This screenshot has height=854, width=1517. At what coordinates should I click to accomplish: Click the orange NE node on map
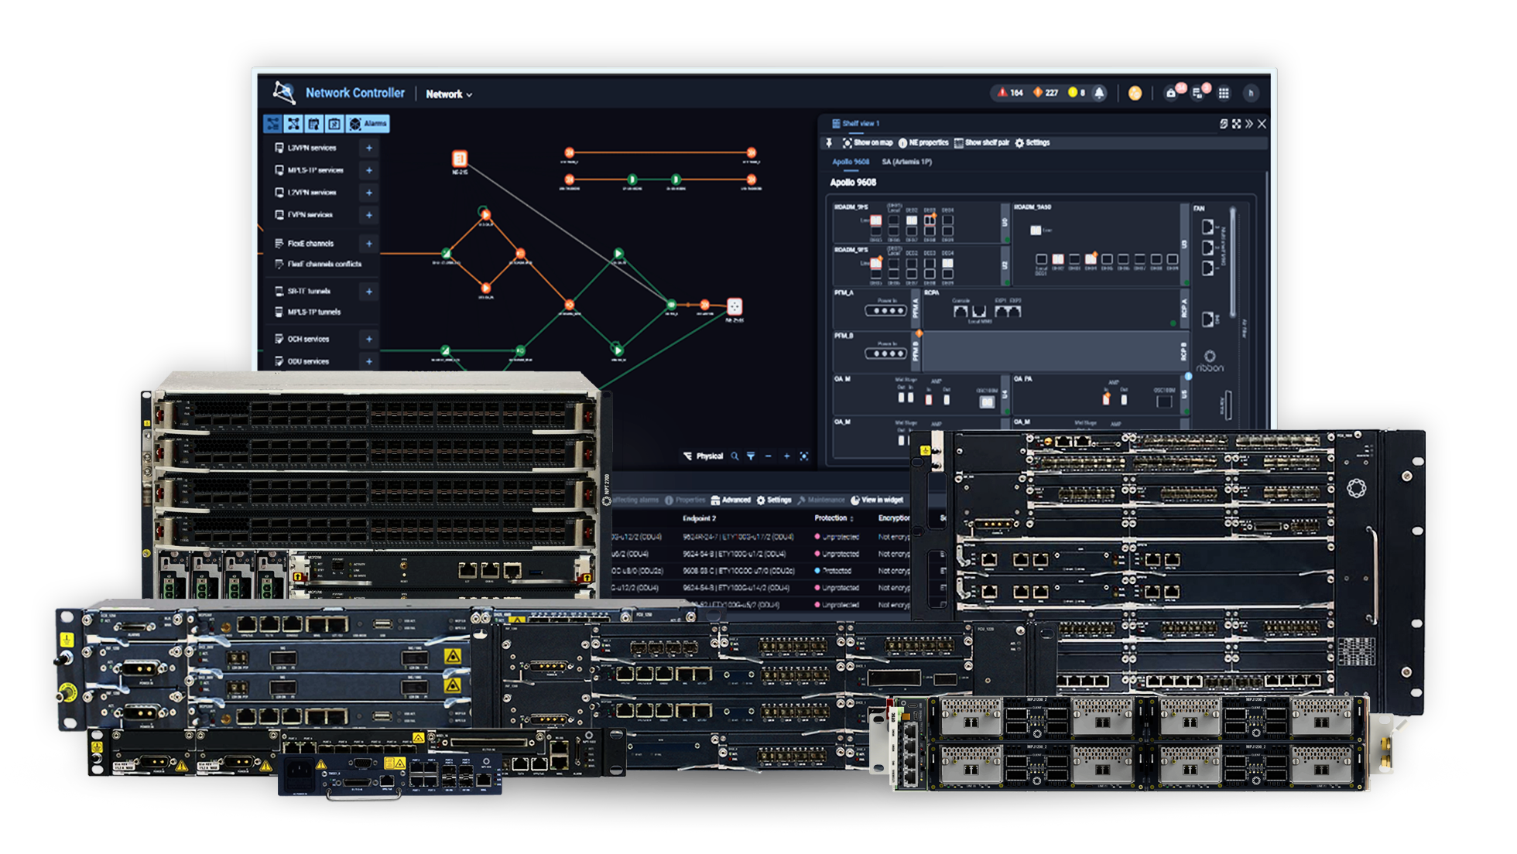(x=460, y=159)
